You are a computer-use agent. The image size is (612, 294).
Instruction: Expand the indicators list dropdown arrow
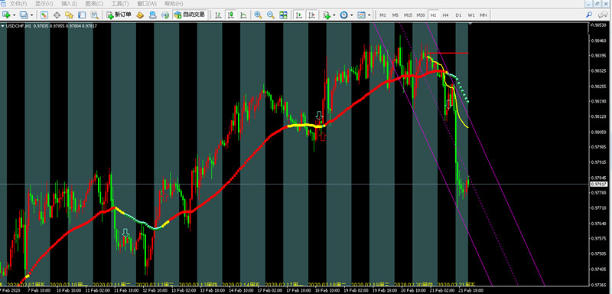pos(334,15)
